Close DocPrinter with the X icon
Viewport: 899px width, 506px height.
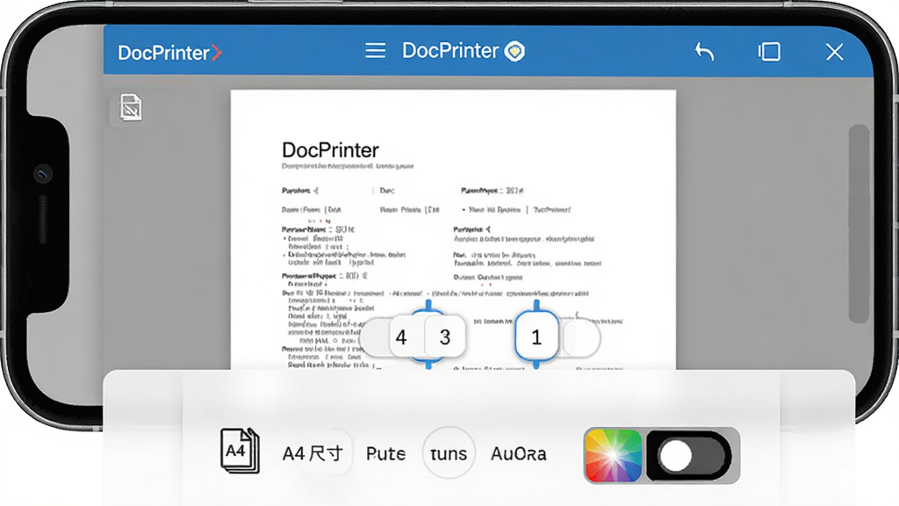pyautogui.click(x=834, y=52)
